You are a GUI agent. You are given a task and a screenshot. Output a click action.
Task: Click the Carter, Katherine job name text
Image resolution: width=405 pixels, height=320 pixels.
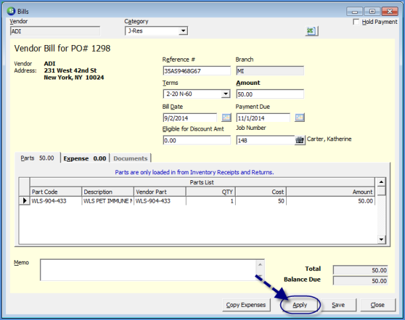[x=329, y=139]
